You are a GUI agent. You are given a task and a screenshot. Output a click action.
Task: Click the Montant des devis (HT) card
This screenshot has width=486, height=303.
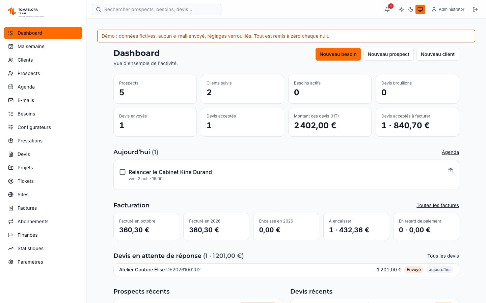click(x=330, y=122)
